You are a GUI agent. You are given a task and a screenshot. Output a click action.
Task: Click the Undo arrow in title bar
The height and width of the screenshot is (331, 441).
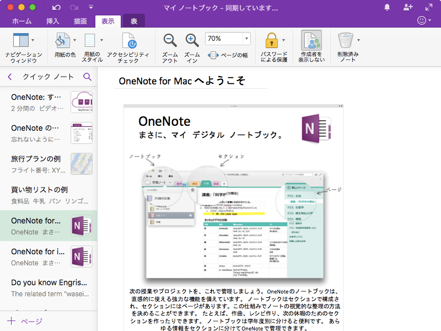pyautogui.click(x=56, y=8)
